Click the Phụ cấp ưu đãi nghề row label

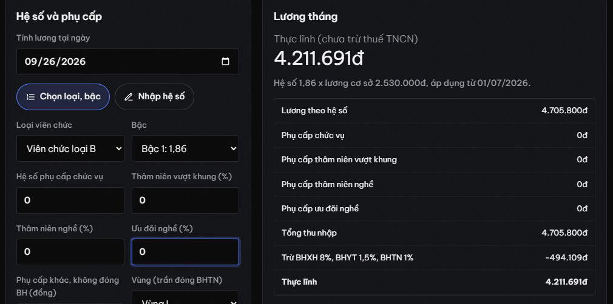320,209
